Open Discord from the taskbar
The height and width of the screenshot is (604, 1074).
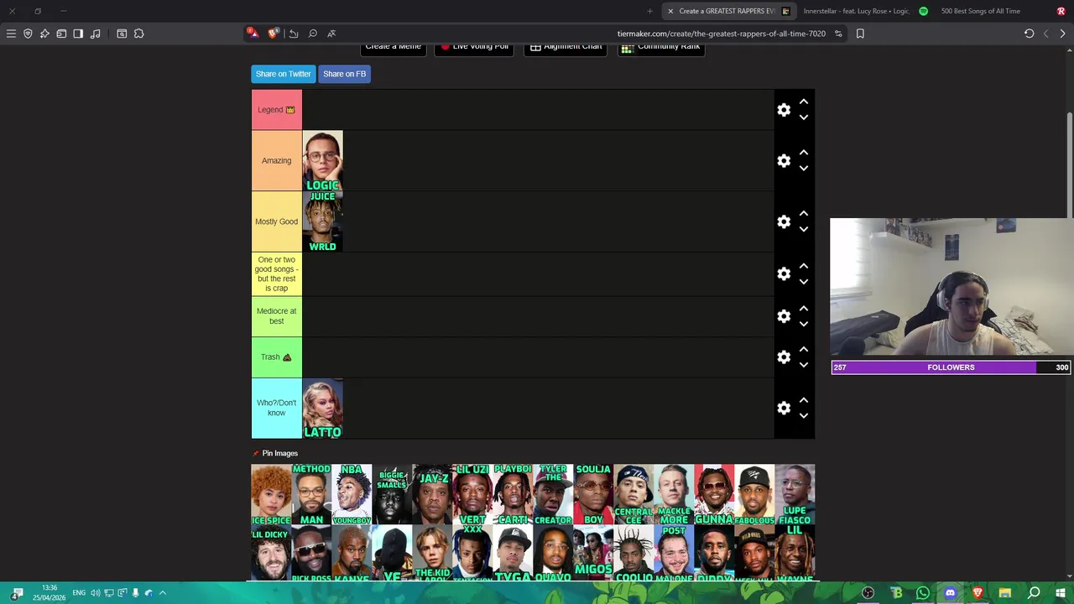tap(950, 593)
